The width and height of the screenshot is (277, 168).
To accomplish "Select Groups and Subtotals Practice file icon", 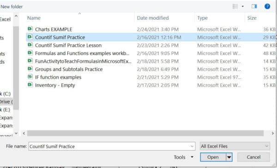I will tap(30, 69).
